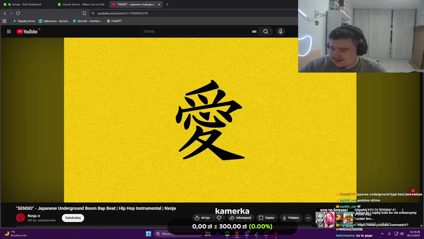The height and width of the screenshot is (239, 424).
Task: Go forward with the browser forward arrow
Action: pos(11,13)
